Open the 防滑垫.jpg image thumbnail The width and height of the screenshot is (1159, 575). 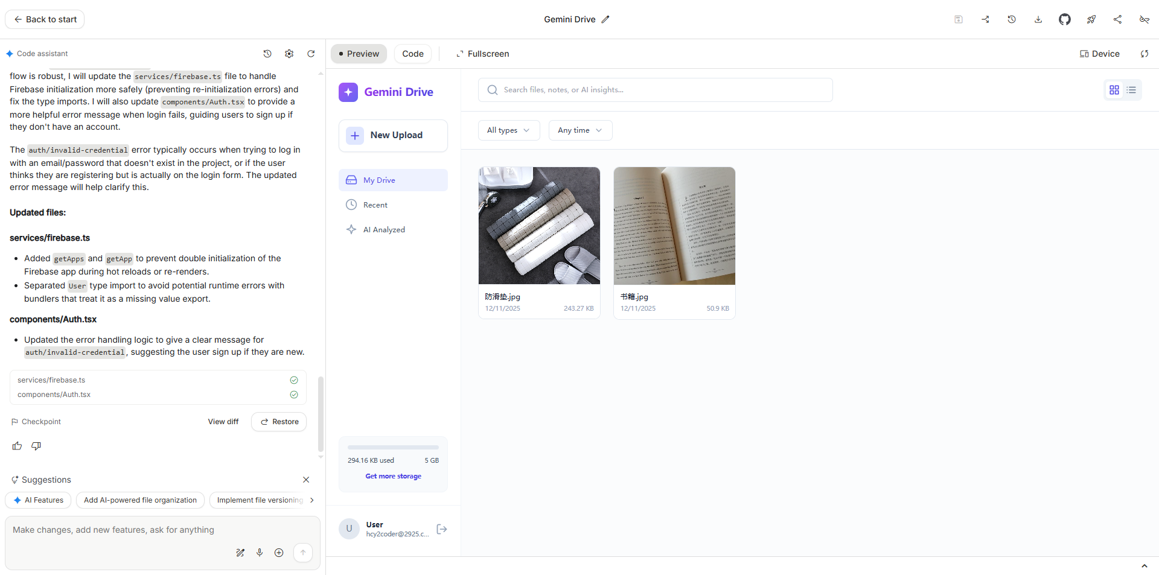coord(539,226)
